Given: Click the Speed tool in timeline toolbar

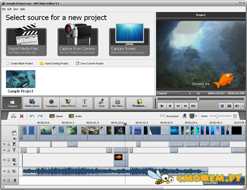Looking at the screenshot, I should click(x=56, y=116).
